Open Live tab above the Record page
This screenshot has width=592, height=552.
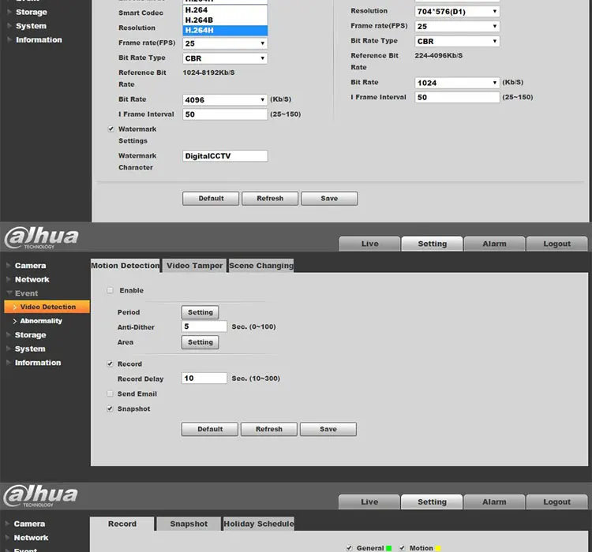(369, 502)
